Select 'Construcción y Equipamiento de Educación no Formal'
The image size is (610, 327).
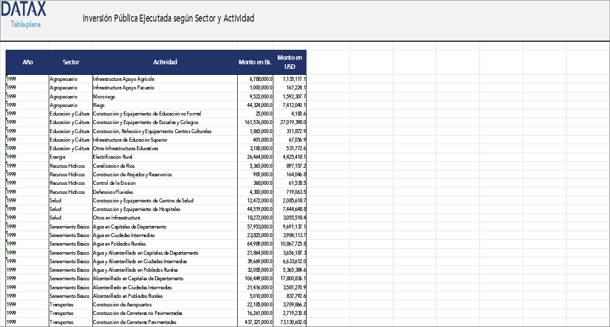[x=165, y=114]
